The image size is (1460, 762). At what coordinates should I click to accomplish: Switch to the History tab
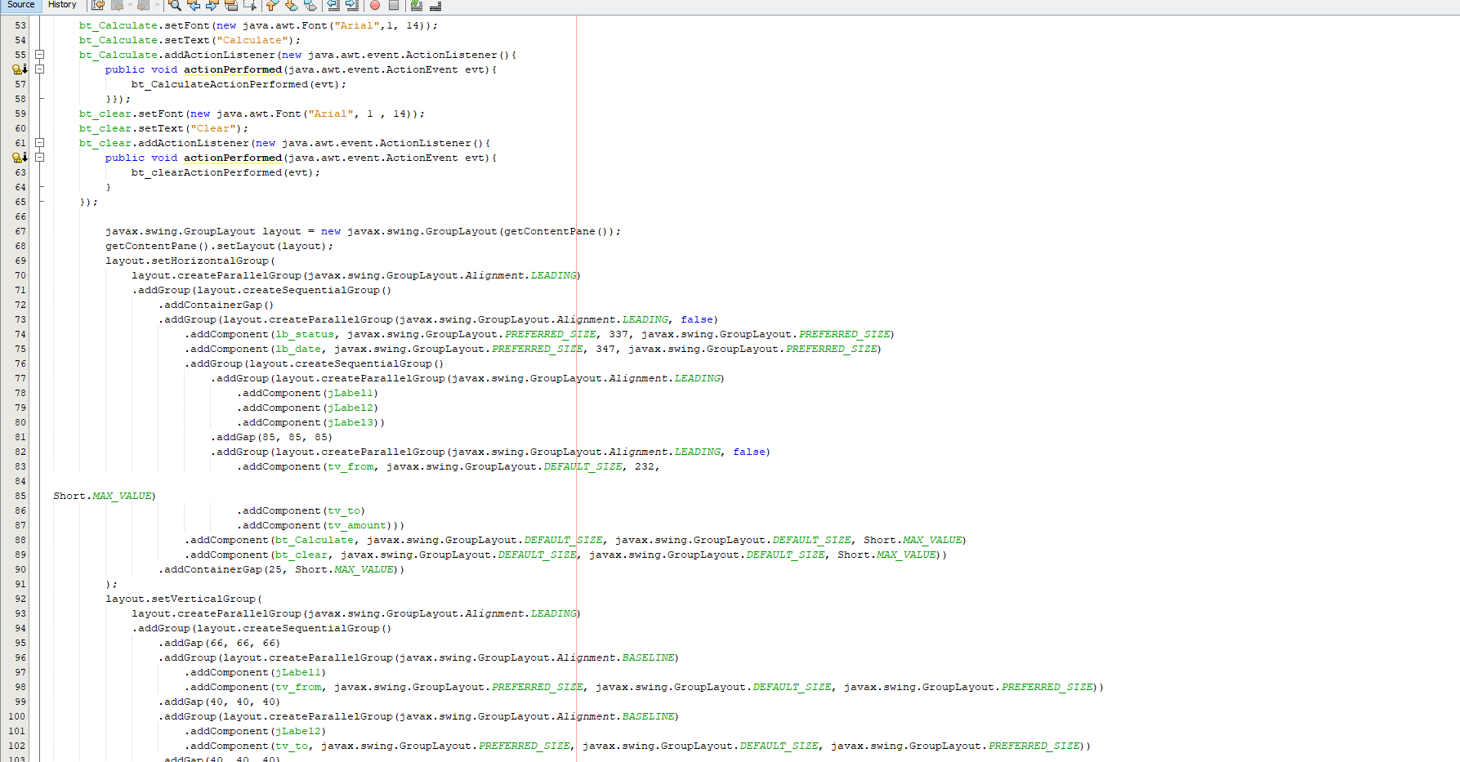click(x=62, y=5)
